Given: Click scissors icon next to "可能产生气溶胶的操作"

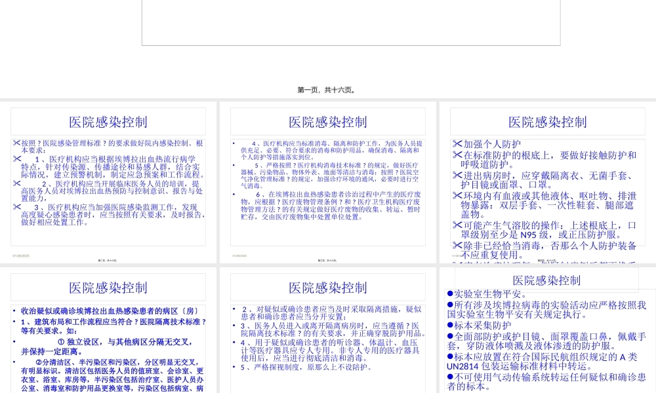Looking at the screenshot, I should point(457,224).
